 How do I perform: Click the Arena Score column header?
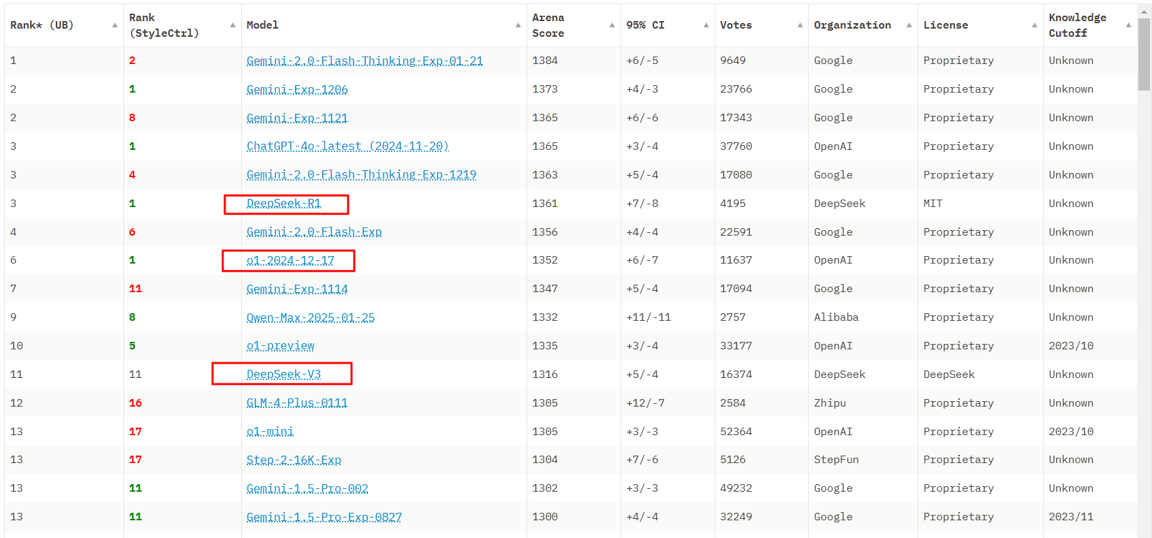pyautogui.click(x=574, y=25)
